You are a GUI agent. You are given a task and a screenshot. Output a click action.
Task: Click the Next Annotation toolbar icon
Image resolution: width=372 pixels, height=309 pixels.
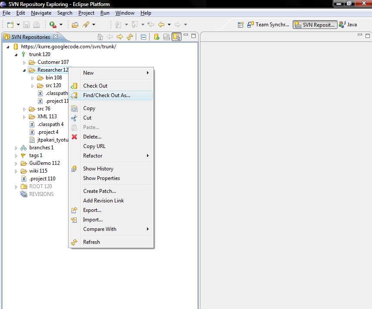[x=118, y=25]
